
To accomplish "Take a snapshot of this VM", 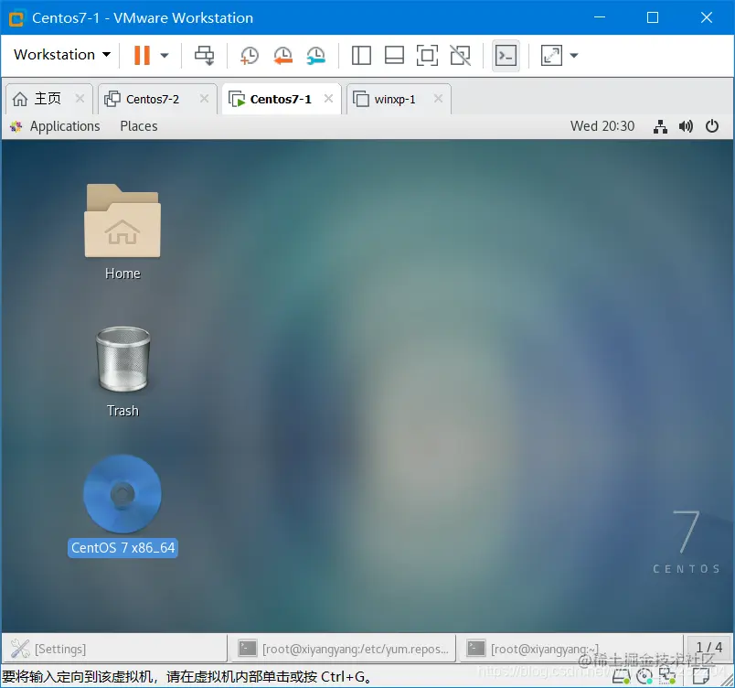I will (249, 55).
